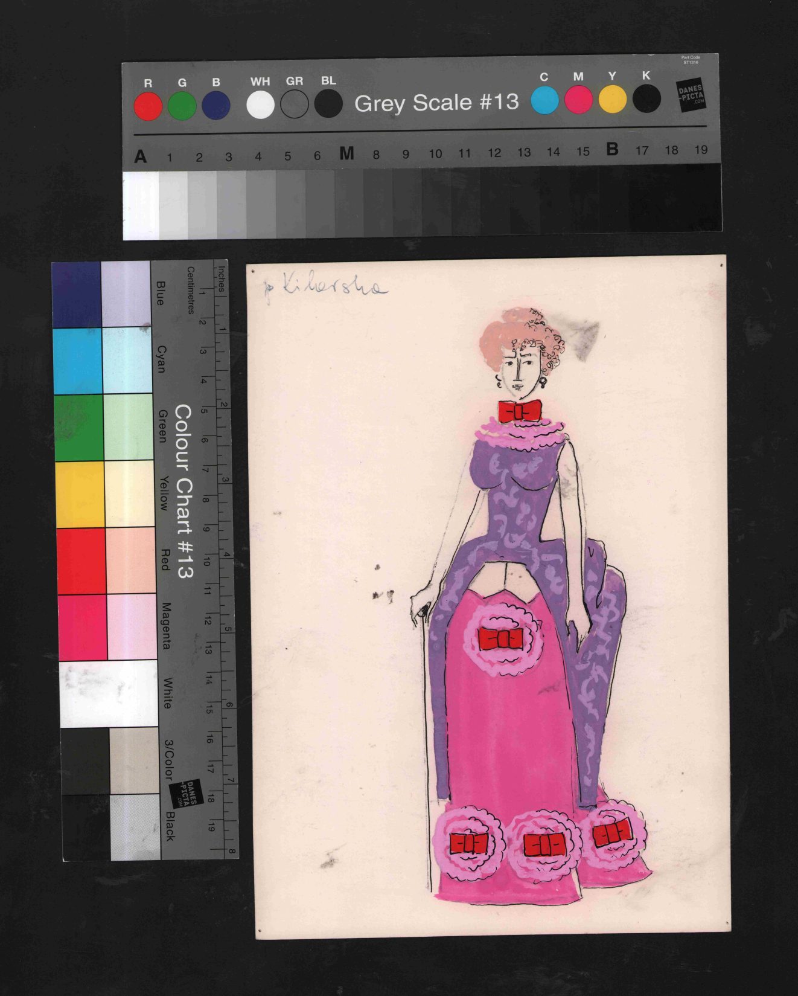Viewport: 798px width, 996px height.
Task: Click the large M marker on grey scale
Action: [x=346, y=154]
